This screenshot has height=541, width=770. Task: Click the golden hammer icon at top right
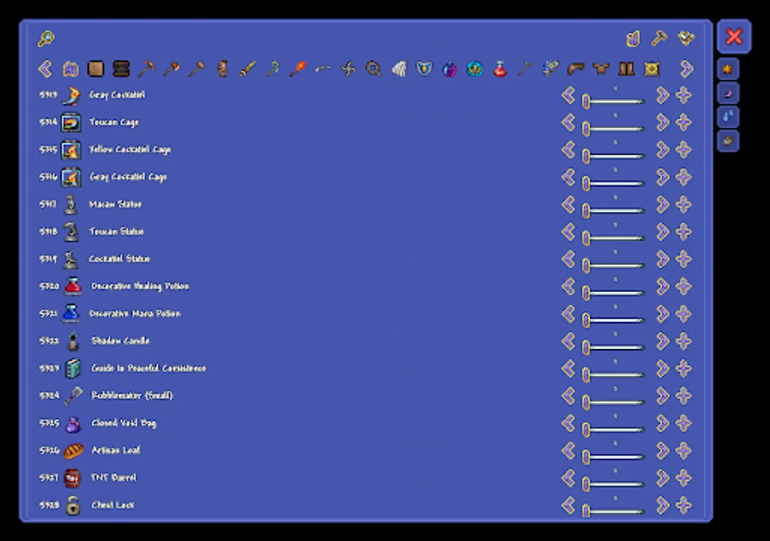(x=659, y=38)
